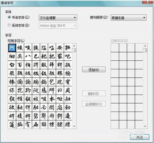Select the character 必 in the grid
The width and height of the screenshot is (154, 143).
[44, 108]
